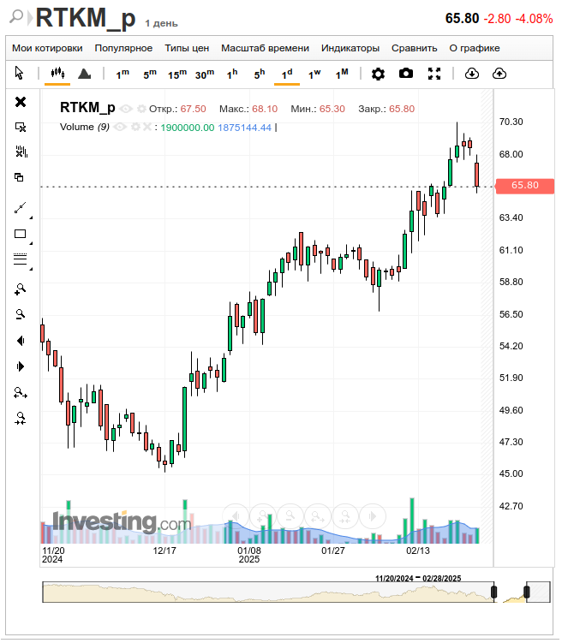Expand the Fibonacci lines tool submenu arrow

click(x=31, y=269)
